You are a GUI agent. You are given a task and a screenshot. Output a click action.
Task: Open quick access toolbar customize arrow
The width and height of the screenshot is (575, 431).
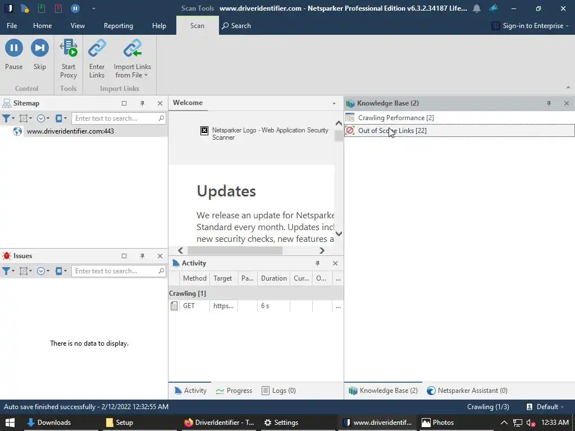click(94, 8)
